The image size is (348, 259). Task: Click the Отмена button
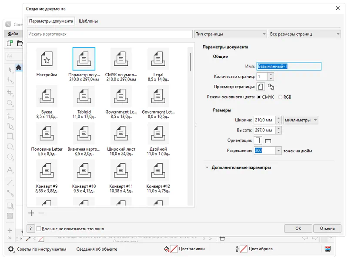click(327, 229)
